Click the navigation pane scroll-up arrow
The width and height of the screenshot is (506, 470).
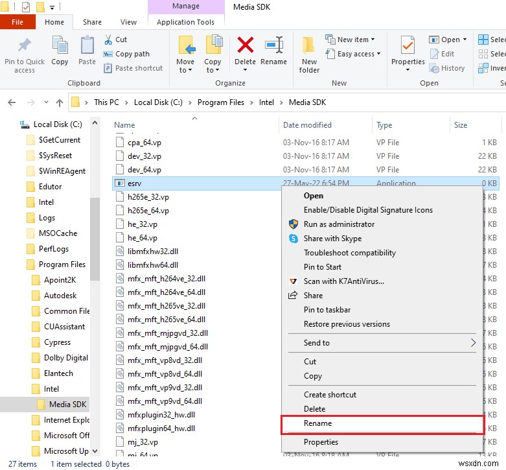point(95,123)
